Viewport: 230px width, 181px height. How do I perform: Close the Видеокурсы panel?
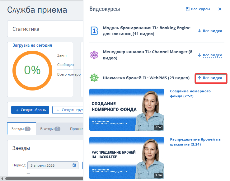[x=220, y=9]
